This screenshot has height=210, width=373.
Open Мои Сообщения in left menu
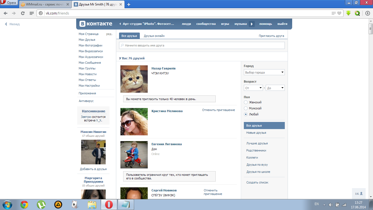click(90, 63)
